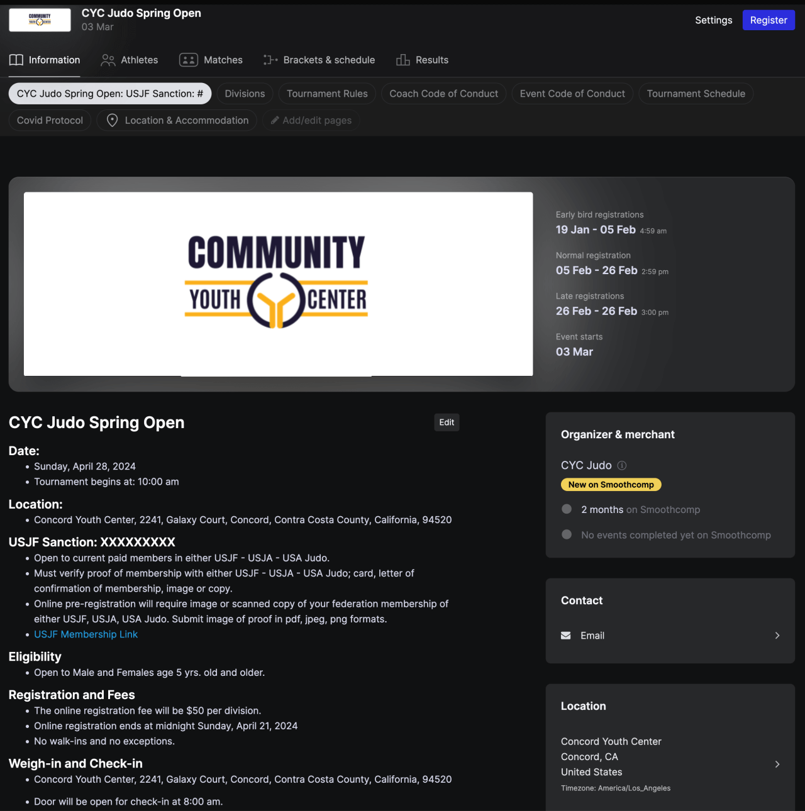Screen dimensions: 805x811
Task: Click the Weigh-in and Check-in heading
Action: point(75,764)
